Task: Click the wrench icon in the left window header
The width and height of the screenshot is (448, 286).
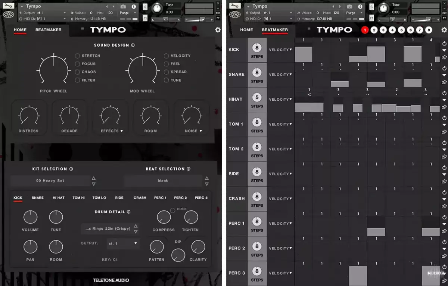Action: [x=9, y=6]
